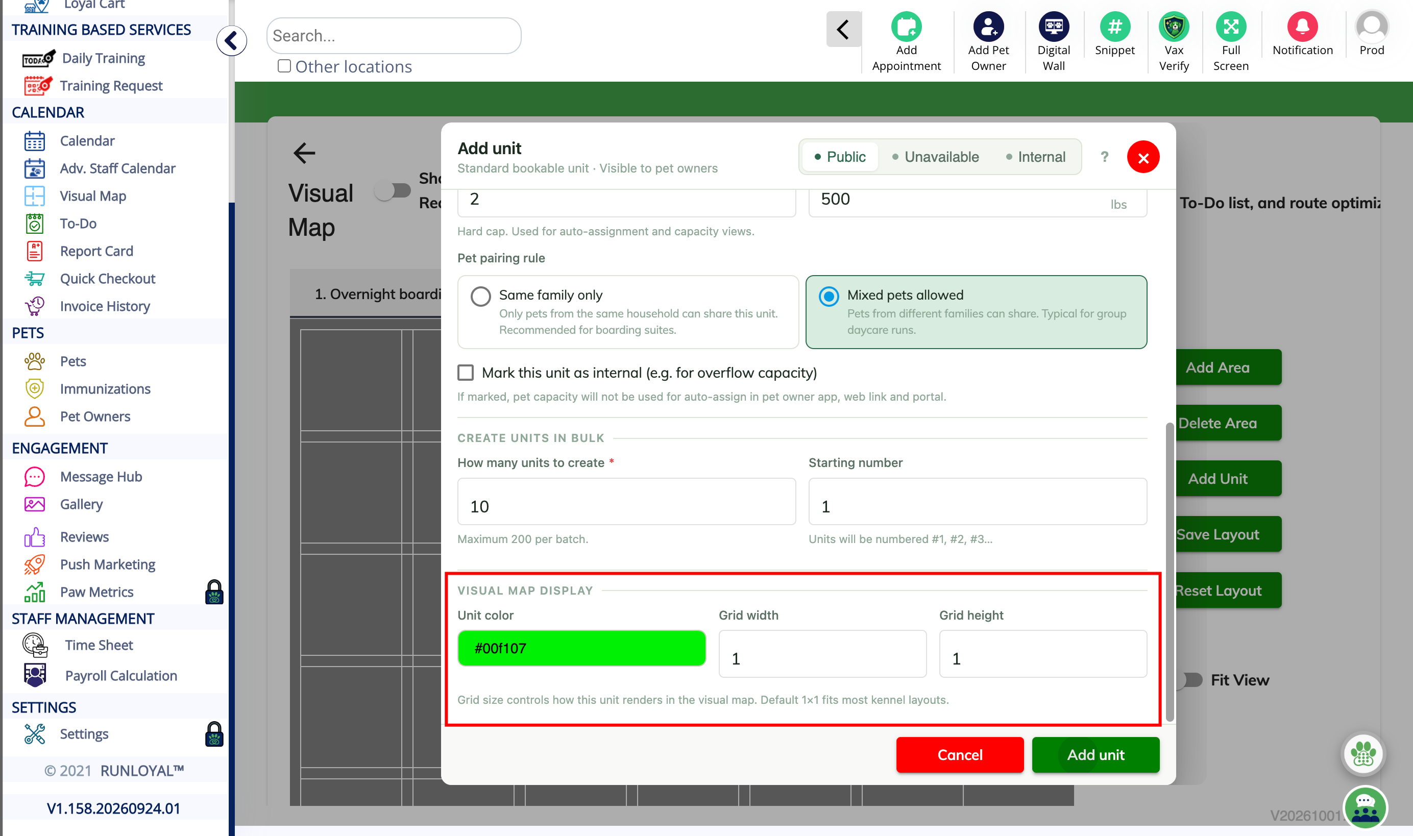The image size is (1413, 836).
Task: Click the Save Layout button
Action: (1228, 534)
